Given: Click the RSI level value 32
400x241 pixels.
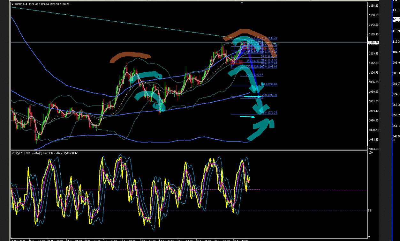Looking at the screenshot, I should coord(370,211).
